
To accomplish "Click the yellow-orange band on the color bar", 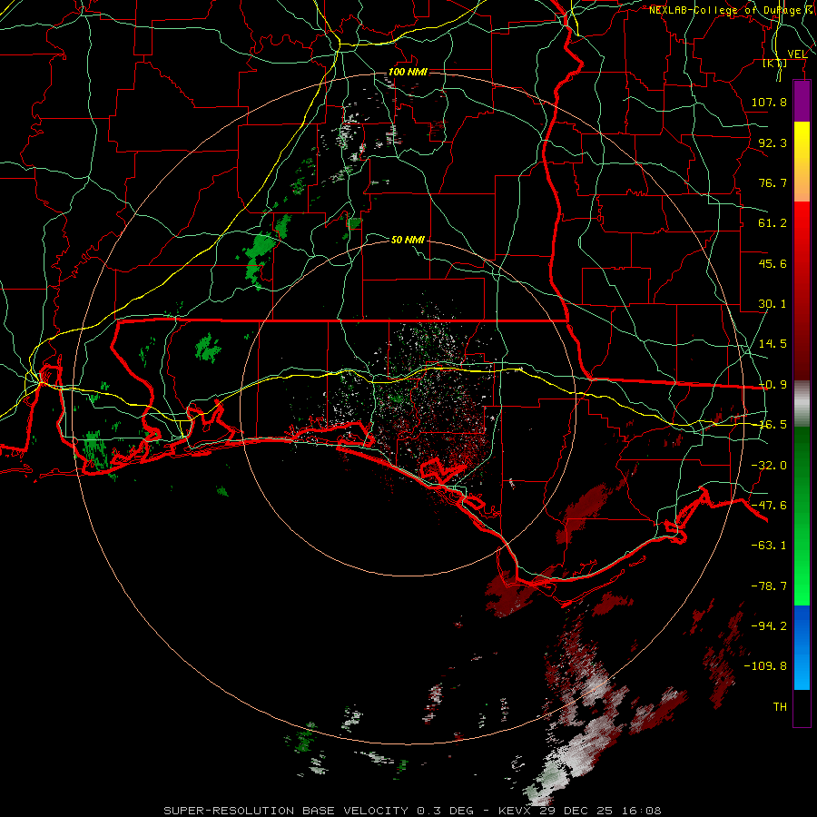I will [802, 162].
